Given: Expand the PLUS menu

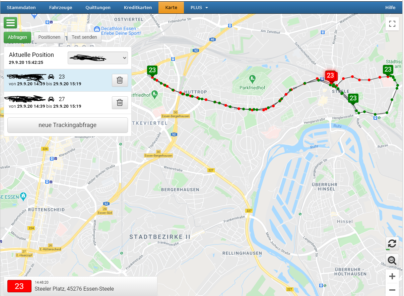Looking at the screenshot, I should [x=199, y=7].
